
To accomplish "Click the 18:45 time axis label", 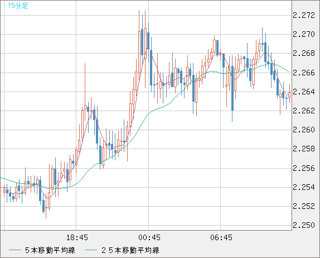I will click(77, 237).
